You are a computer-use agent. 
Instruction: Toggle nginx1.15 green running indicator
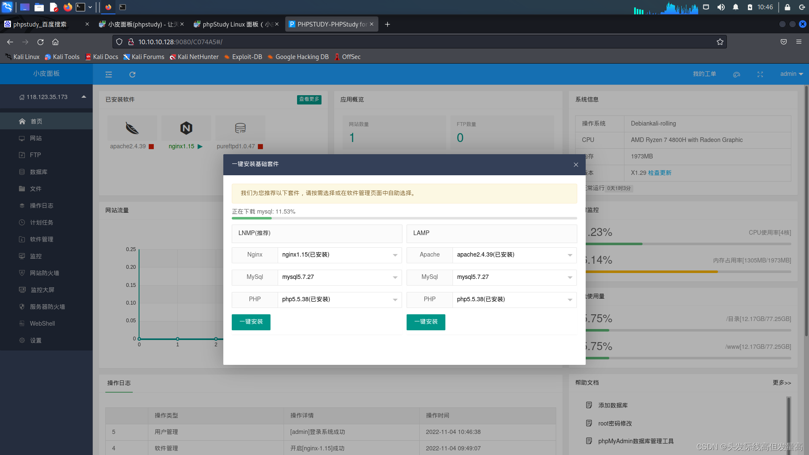pyautogui.click(x=200, y=147)
